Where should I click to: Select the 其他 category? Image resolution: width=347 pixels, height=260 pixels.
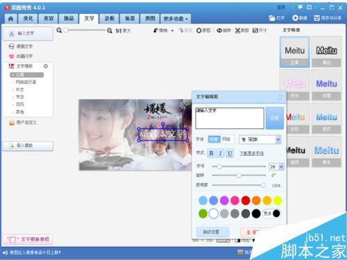pos(20,112)
